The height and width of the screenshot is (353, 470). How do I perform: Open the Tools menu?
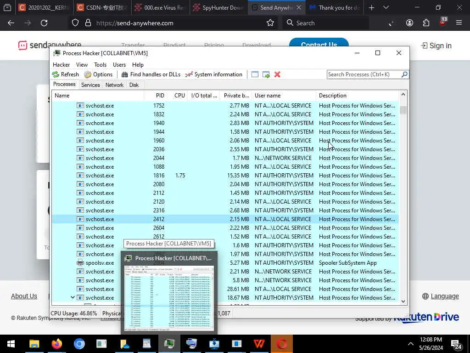(100, 65)
